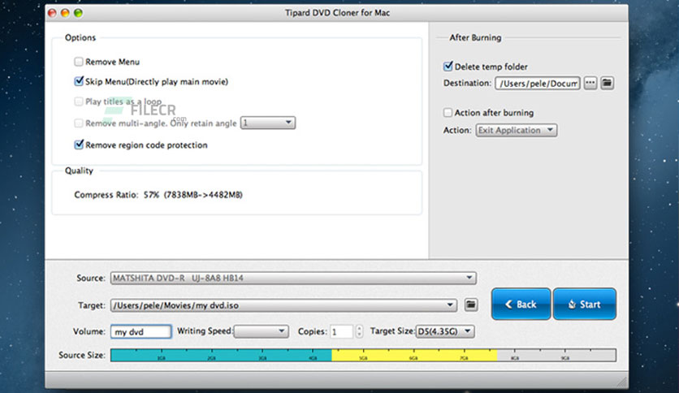Screen dimensions: 679x393
Task: Open the destination folder icon
Action: pyautogui.click(x=607, y=83)
